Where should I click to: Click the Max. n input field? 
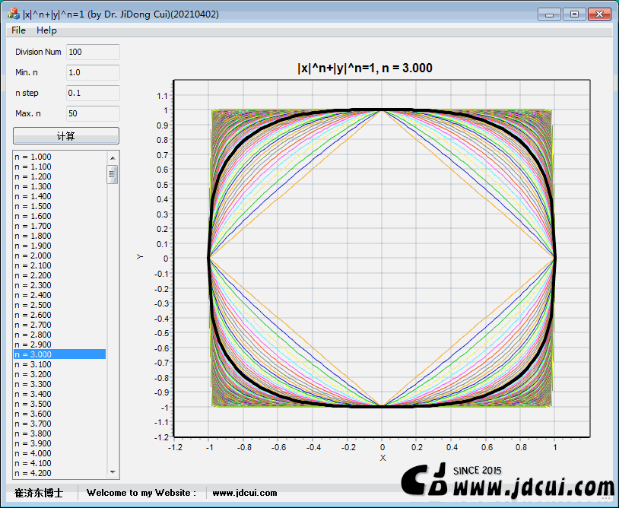click(x=93, y=113)
